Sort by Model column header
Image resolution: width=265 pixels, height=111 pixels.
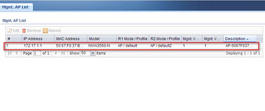click(x=102, y=39)
